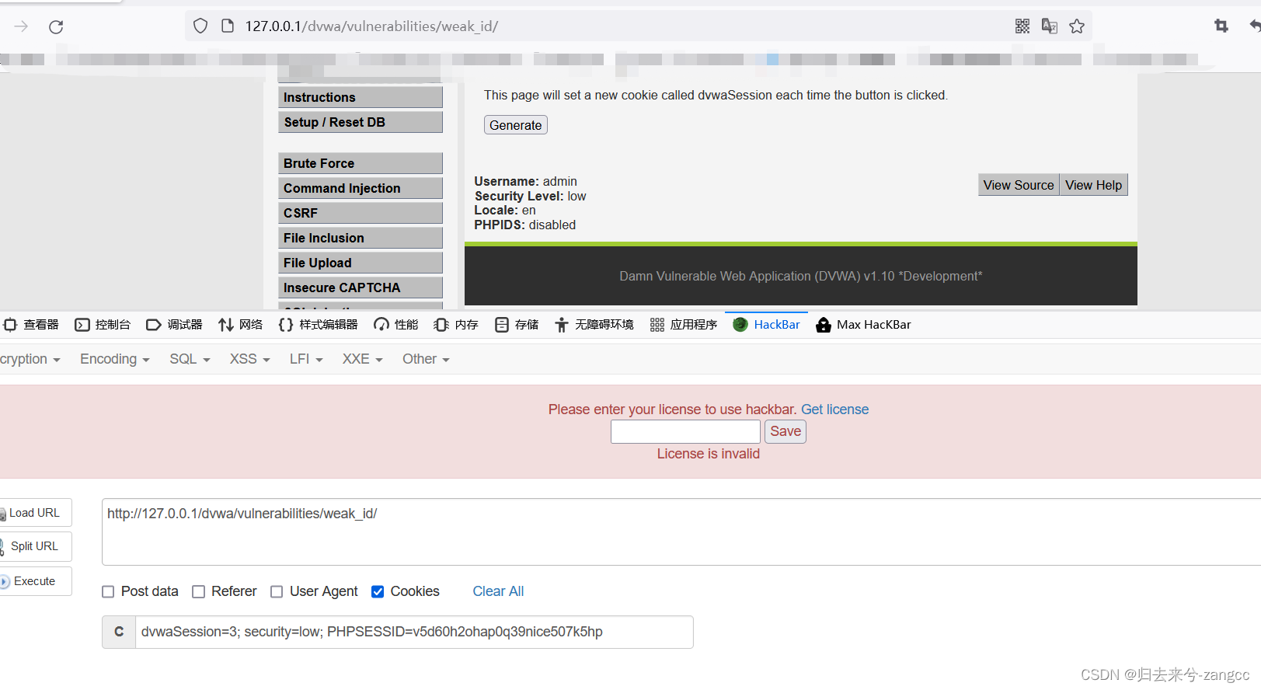Toggle the Post data checkbox
This screenshot has height=690, width=1261.
108,592
